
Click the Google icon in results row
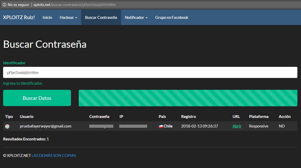click(x=7, y=126)
